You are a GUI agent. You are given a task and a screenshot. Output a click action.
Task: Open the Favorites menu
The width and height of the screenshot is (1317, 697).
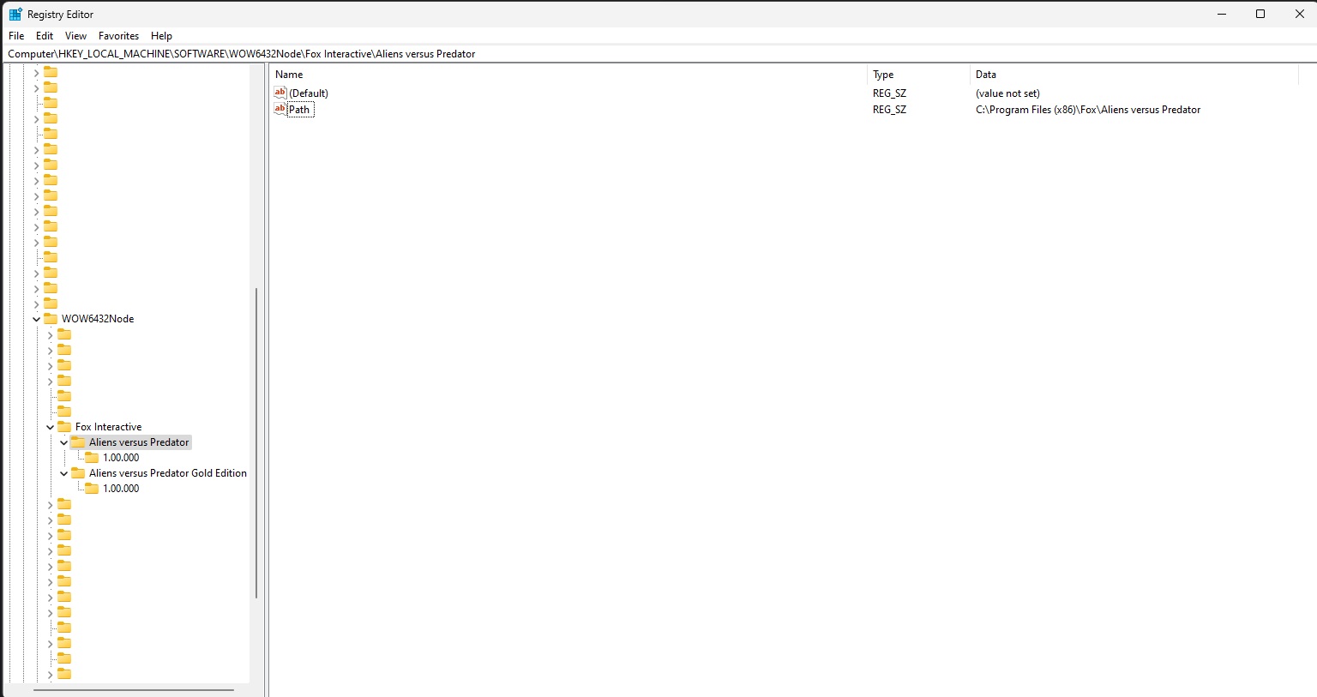[118, 36]
